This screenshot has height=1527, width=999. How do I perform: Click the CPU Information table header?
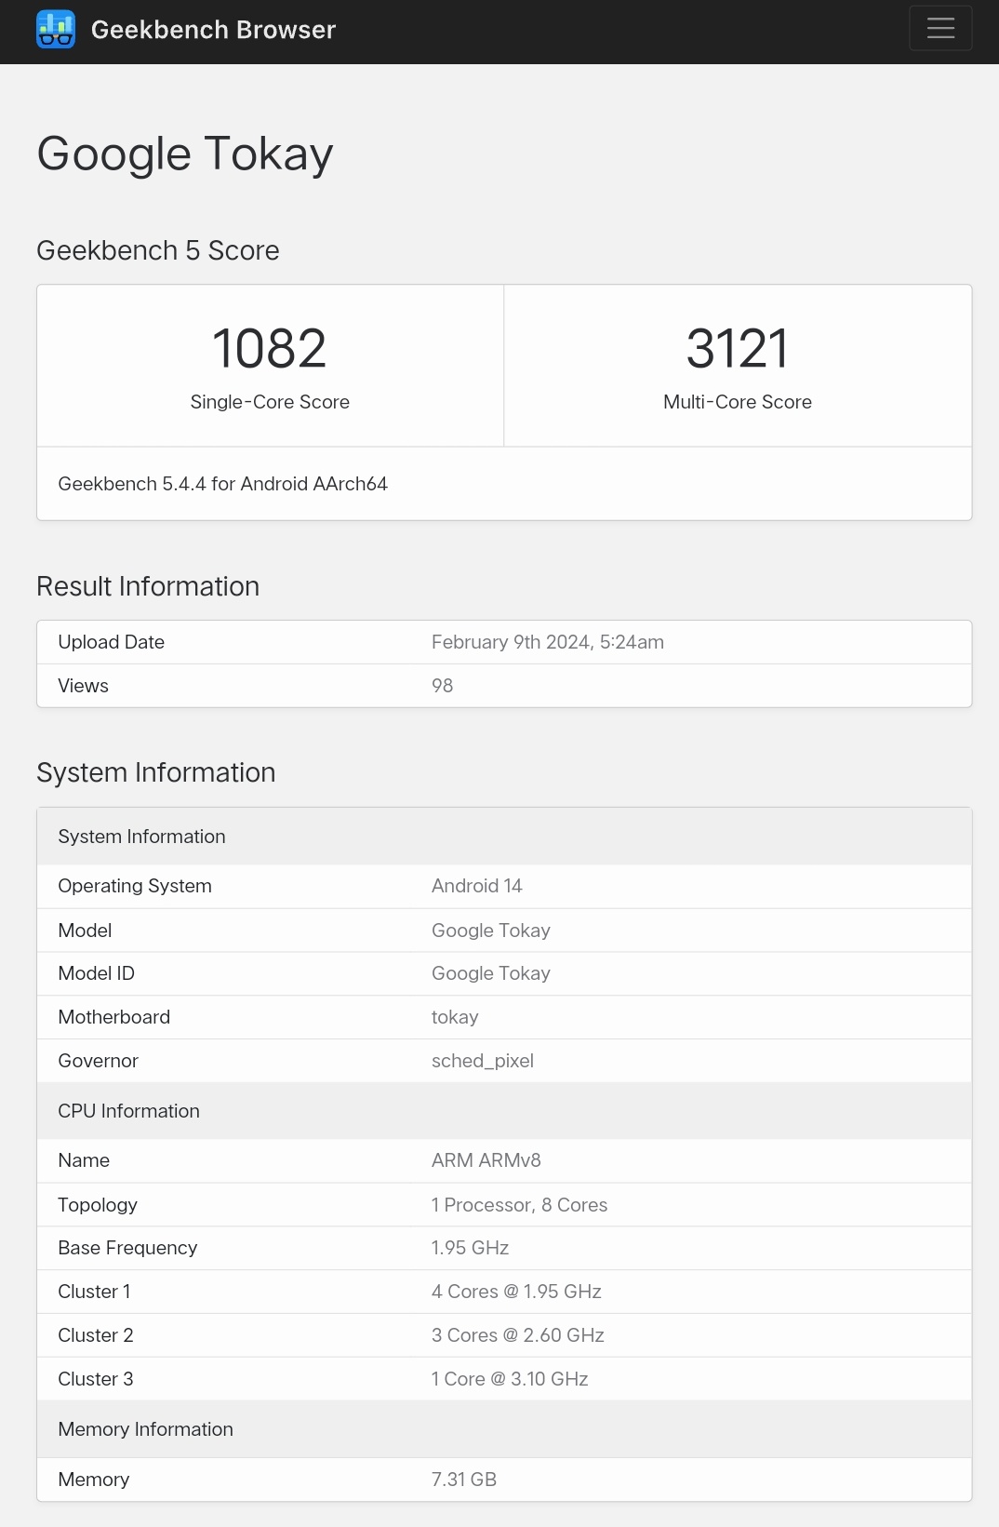click(504, 1111)
